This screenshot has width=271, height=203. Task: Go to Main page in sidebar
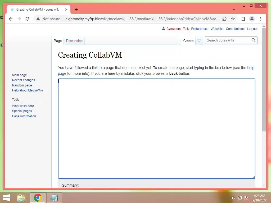(x=19, y=75)
